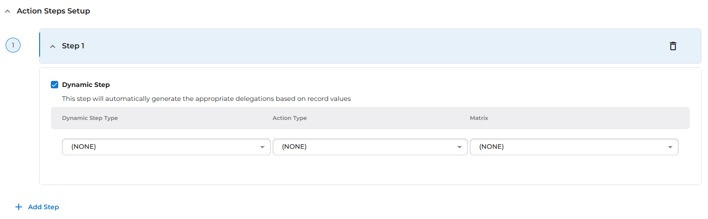Screen dimensions: 708x219
Task: Collapse the Action Steps Setup section chevron
Action: [x=7, y=11]
